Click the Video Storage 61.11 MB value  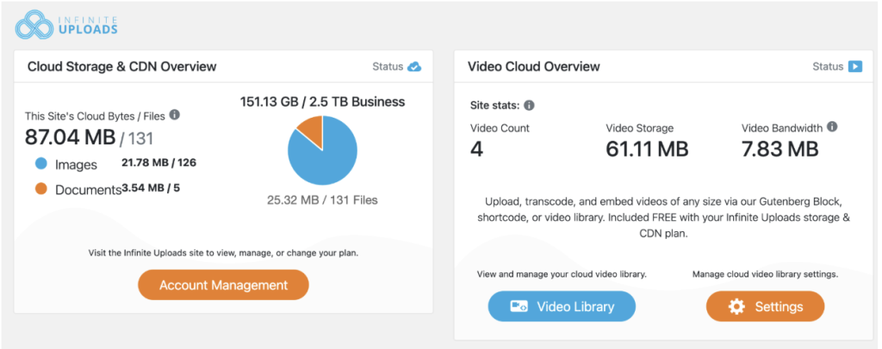click(x=647, y=150)
